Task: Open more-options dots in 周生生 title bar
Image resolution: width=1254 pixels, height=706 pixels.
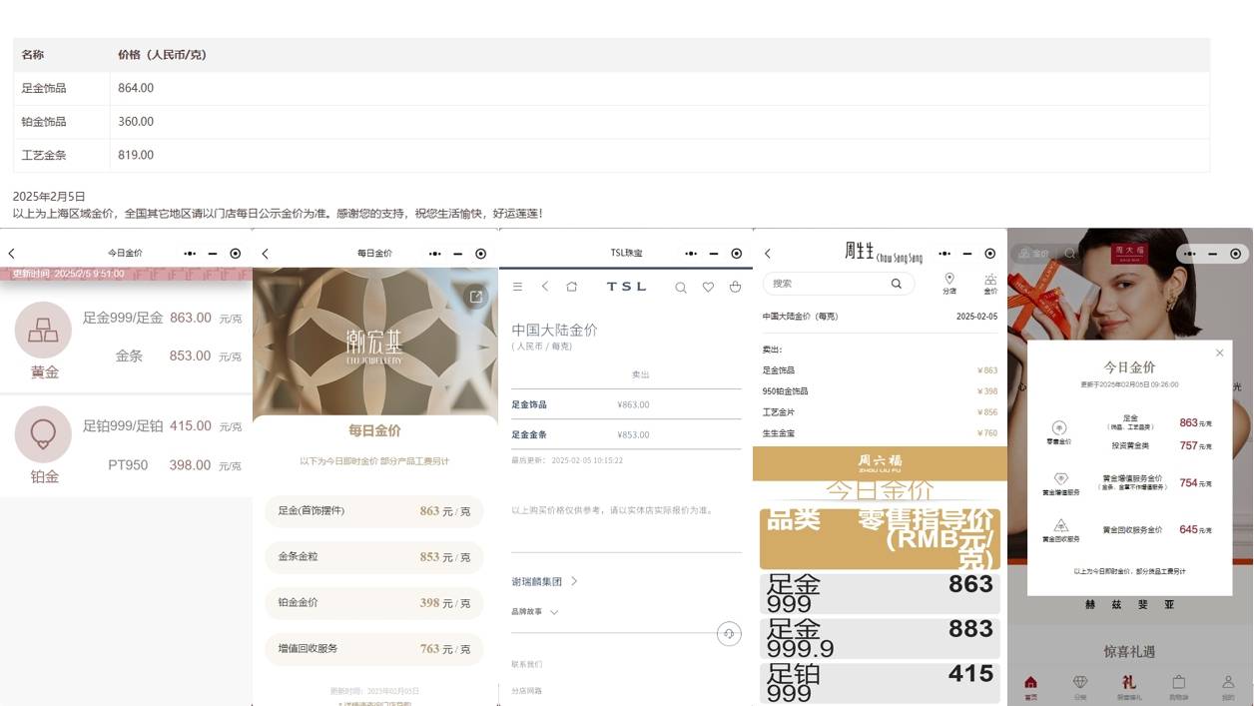Action: [x=944, y=254]
